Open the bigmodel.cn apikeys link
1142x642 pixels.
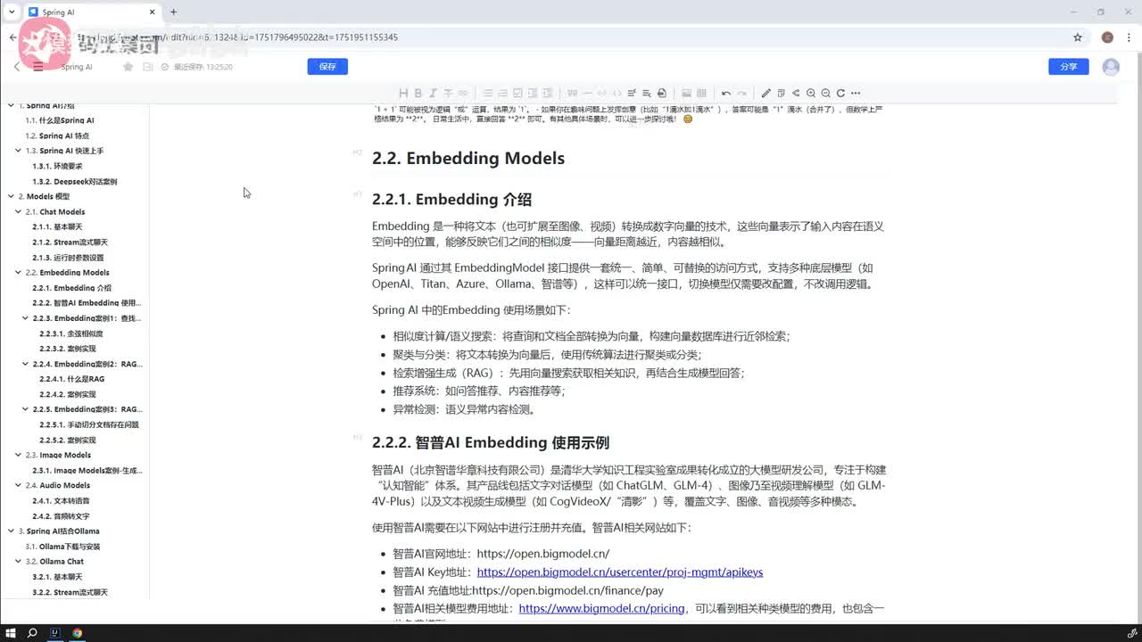[x=620, y=572]
